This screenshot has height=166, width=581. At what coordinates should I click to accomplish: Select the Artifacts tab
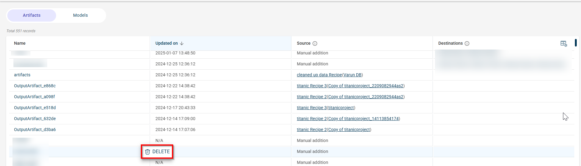point(32,15)
